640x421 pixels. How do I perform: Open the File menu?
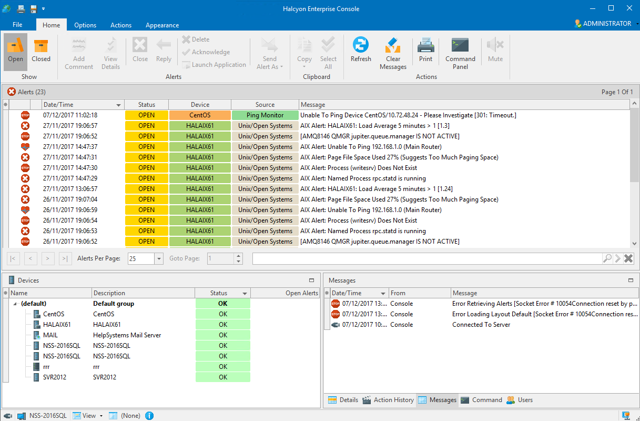click(x=17, y=25)
